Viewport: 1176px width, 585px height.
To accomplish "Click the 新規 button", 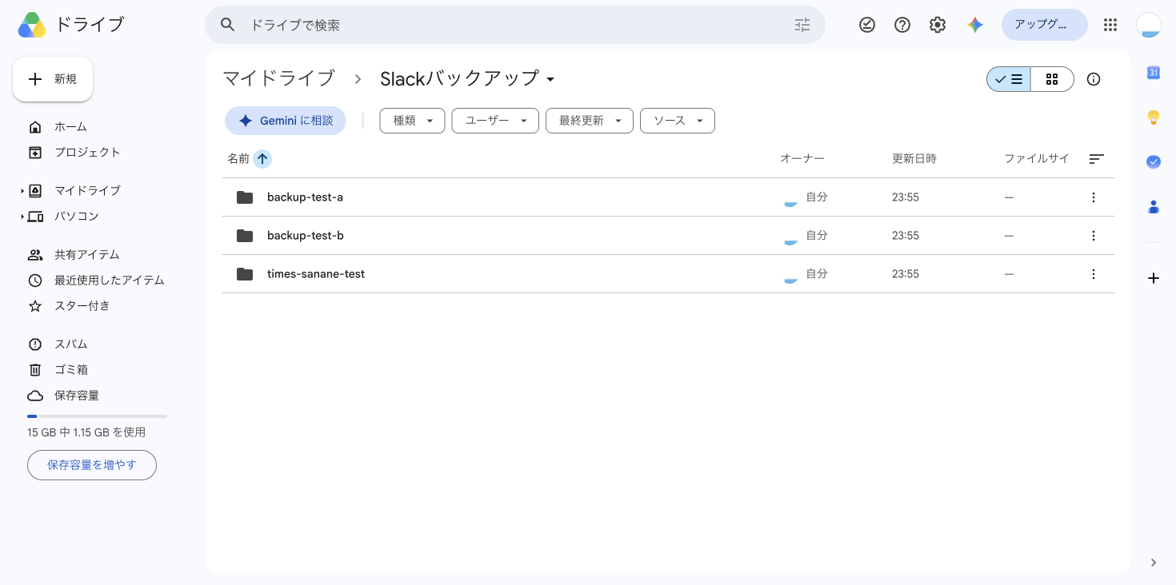I will click(x=53, y=79).
